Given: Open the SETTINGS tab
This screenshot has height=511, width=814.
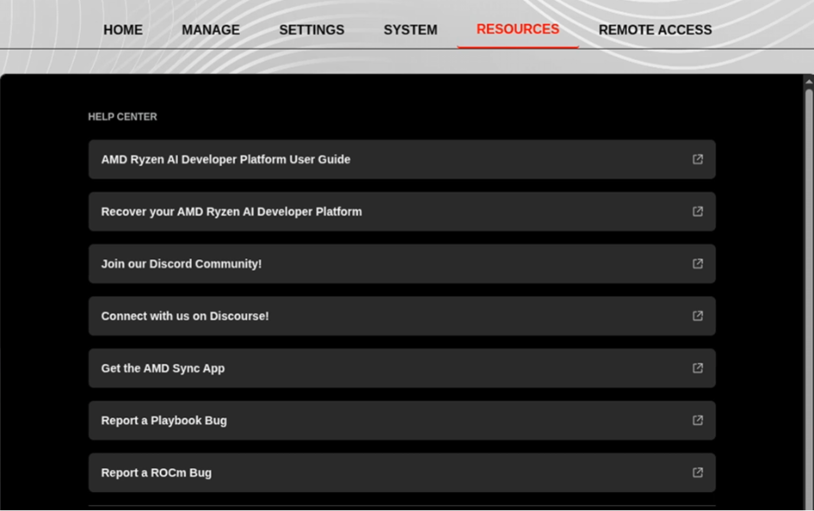Looking at the screenshot, I should 311,30.
